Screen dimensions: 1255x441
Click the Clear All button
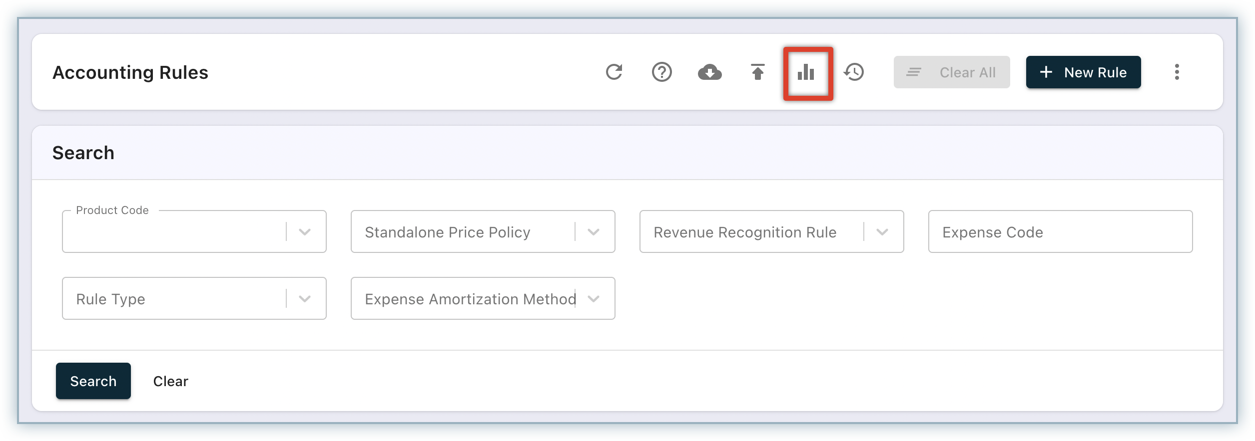coord(951,72)
